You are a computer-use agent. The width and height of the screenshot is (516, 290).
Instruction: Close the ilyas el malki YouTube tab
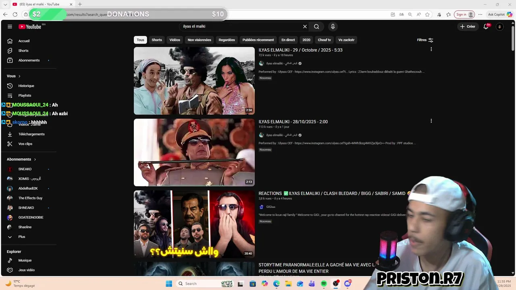pos(71,4)
